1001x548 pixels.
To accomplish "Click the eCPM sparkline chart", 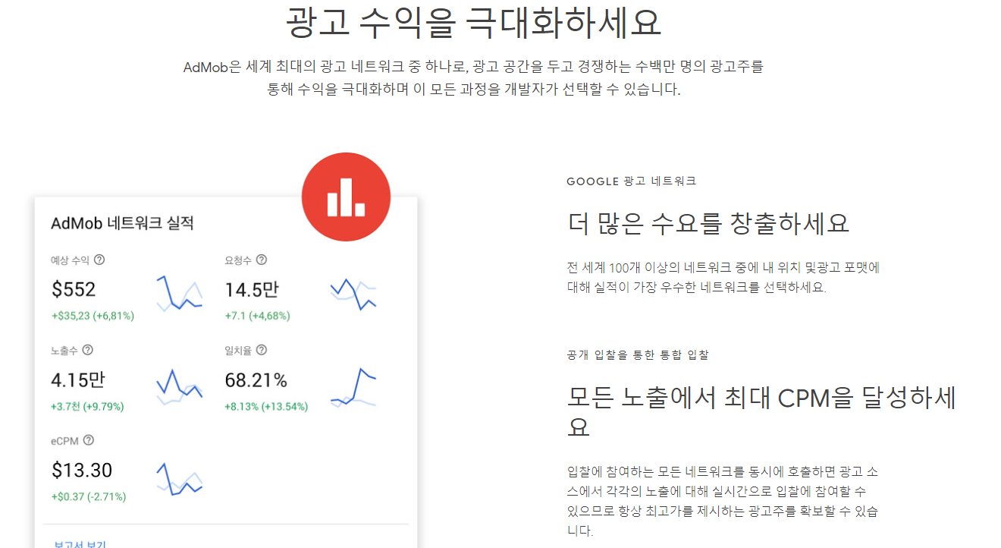I will click(x=180, y=478).
